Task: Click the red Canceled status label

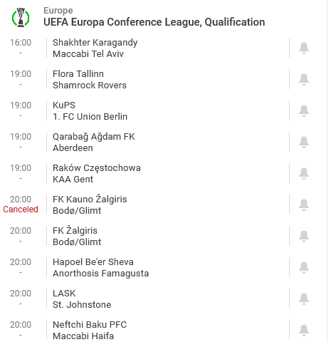Action: [x=21, y=209]
